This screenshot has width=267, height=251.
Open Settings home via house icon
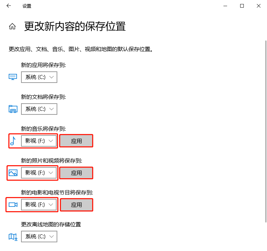[12, 26]
